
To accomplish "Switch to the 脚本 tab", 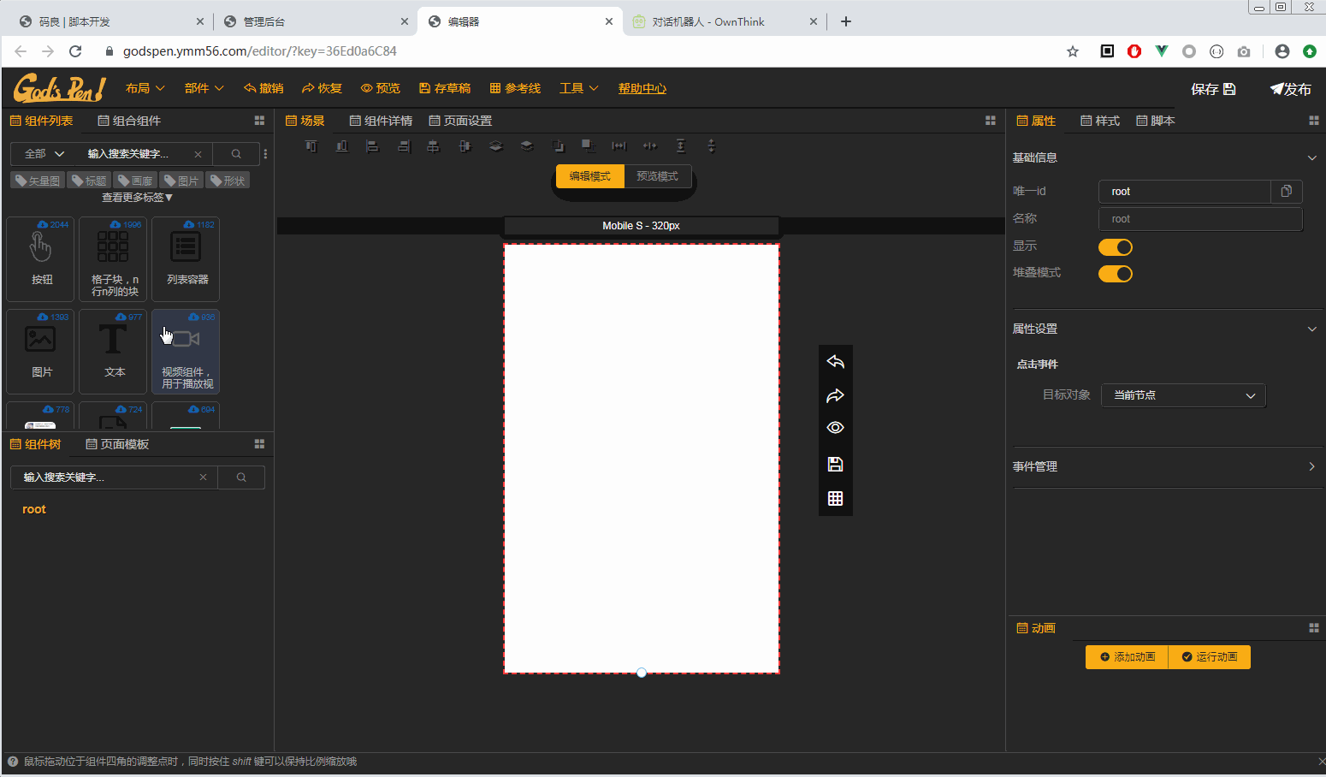I will click(1155, 121).
